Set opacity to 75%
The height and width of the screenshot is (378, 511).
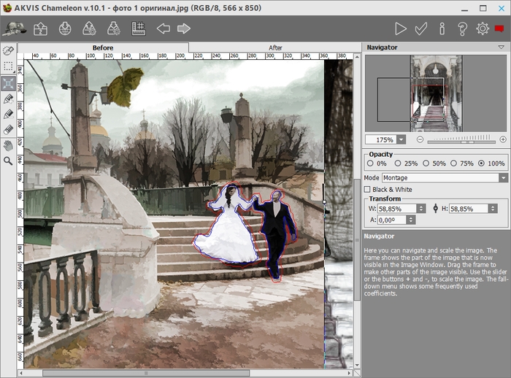(x=453, y=163)
